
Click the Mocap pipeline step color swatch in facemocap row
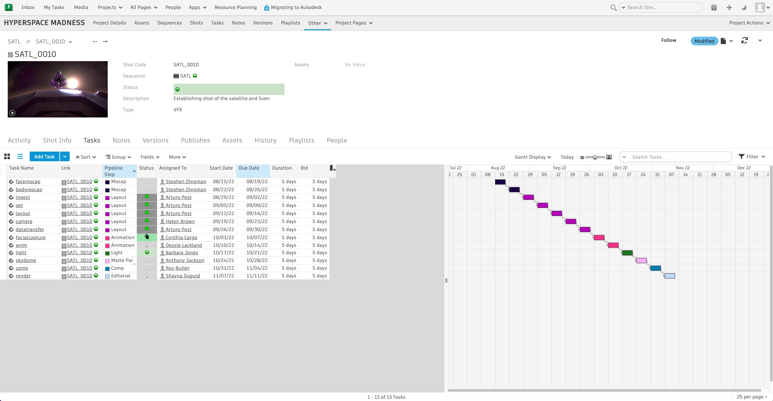(107, 182)
